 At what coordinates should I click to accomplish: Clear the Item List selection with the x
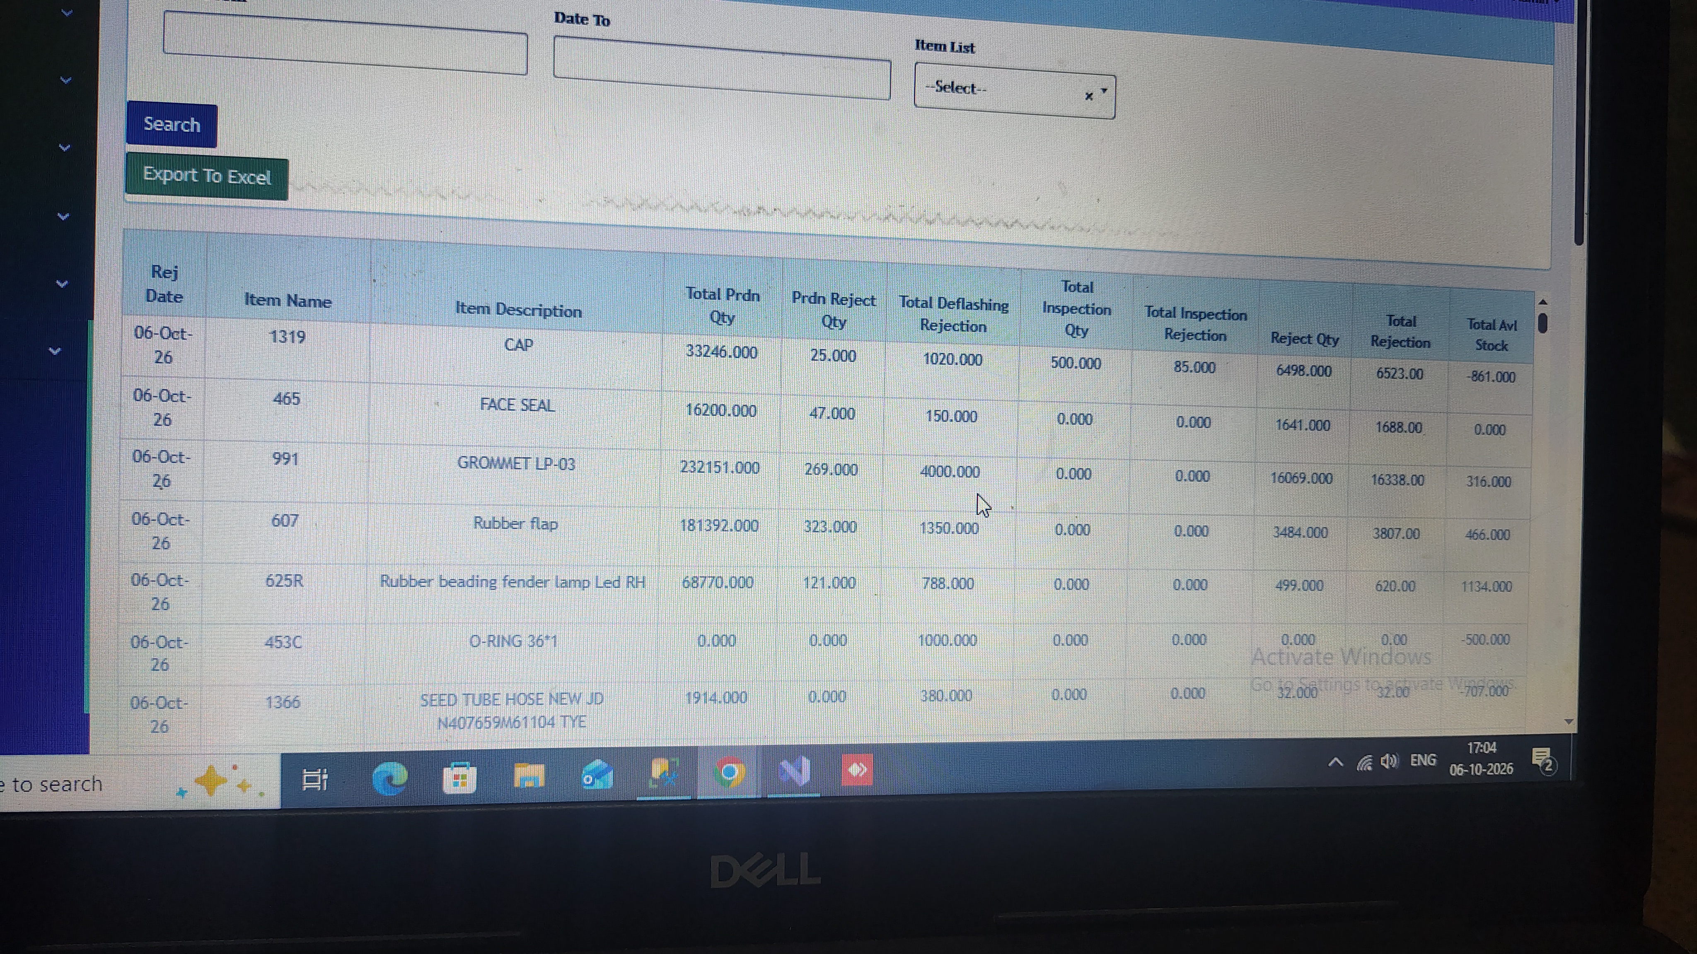[x=1088, y=96]
